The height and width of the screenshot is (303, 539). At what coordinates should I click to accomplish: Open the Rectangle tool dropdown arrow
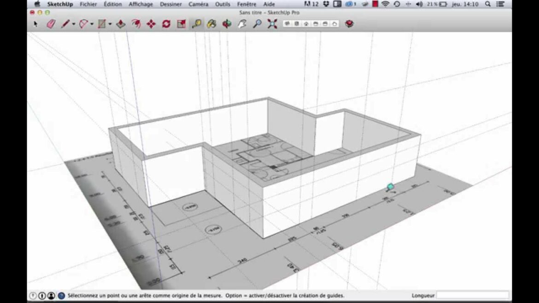(x=110, y=24)
